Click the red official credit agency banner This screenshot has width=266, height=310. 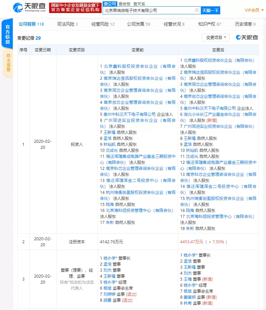click(75, 8)
